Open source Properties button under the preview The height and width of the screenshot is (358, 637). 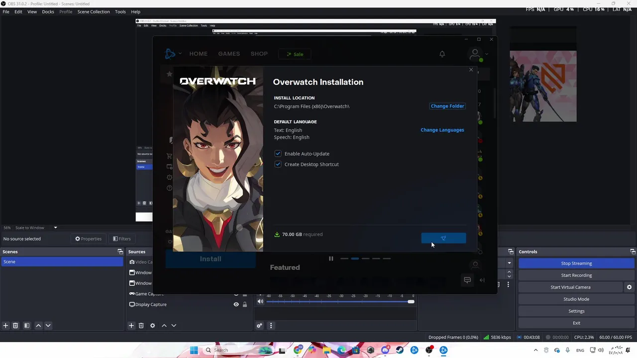point(89,239)
